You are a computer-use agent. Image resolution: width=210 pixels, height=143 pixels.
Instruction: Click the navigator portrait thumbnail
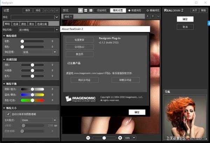click(184, 115)
